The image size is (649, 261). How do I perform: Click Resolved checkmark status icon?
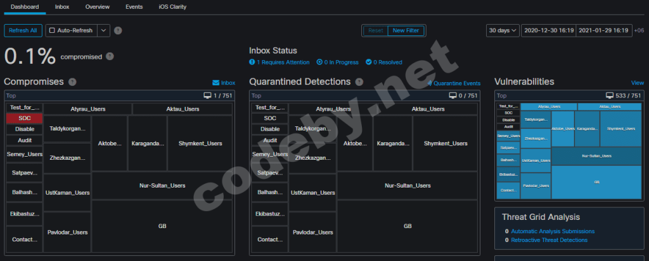point(369,63)
